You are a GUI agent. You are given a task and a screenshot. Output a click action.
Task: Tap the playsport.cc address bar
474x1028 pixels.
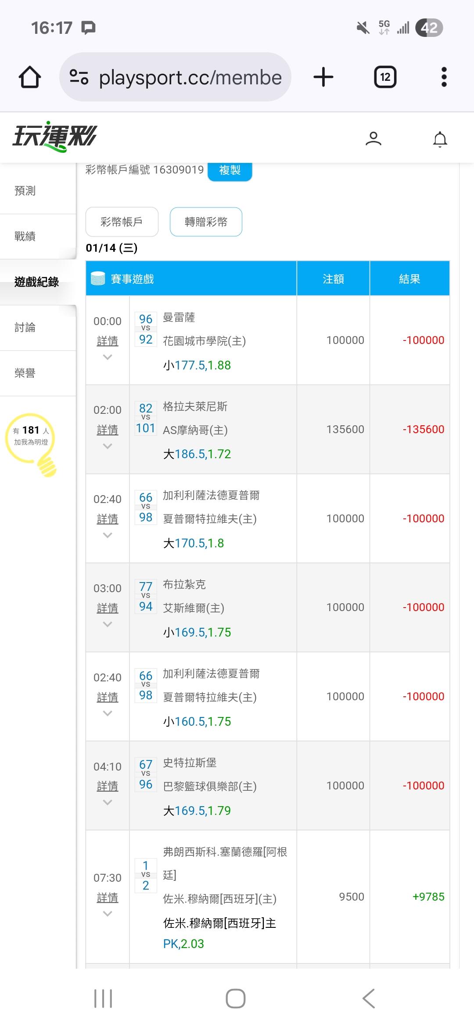pos(190,77)
